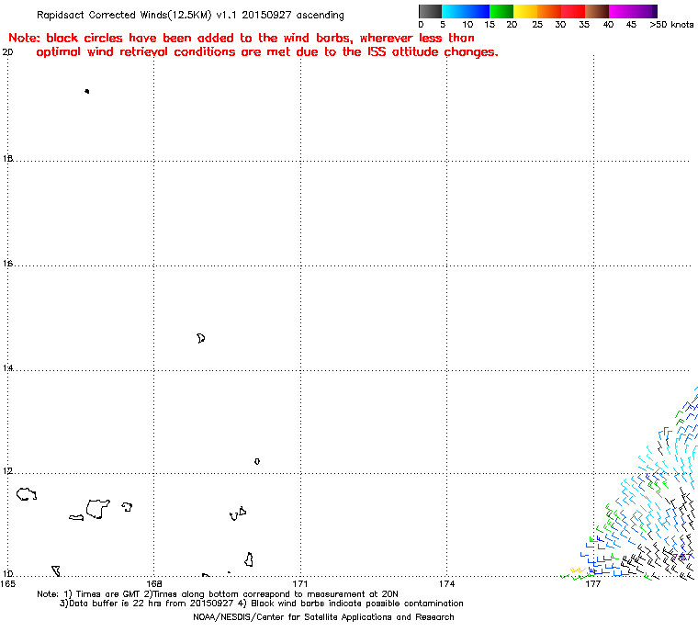Click the yellow wind barbs near 10N
Image resolution: width=698 pixels, height=632 pixels.
[x=578, y=570]
